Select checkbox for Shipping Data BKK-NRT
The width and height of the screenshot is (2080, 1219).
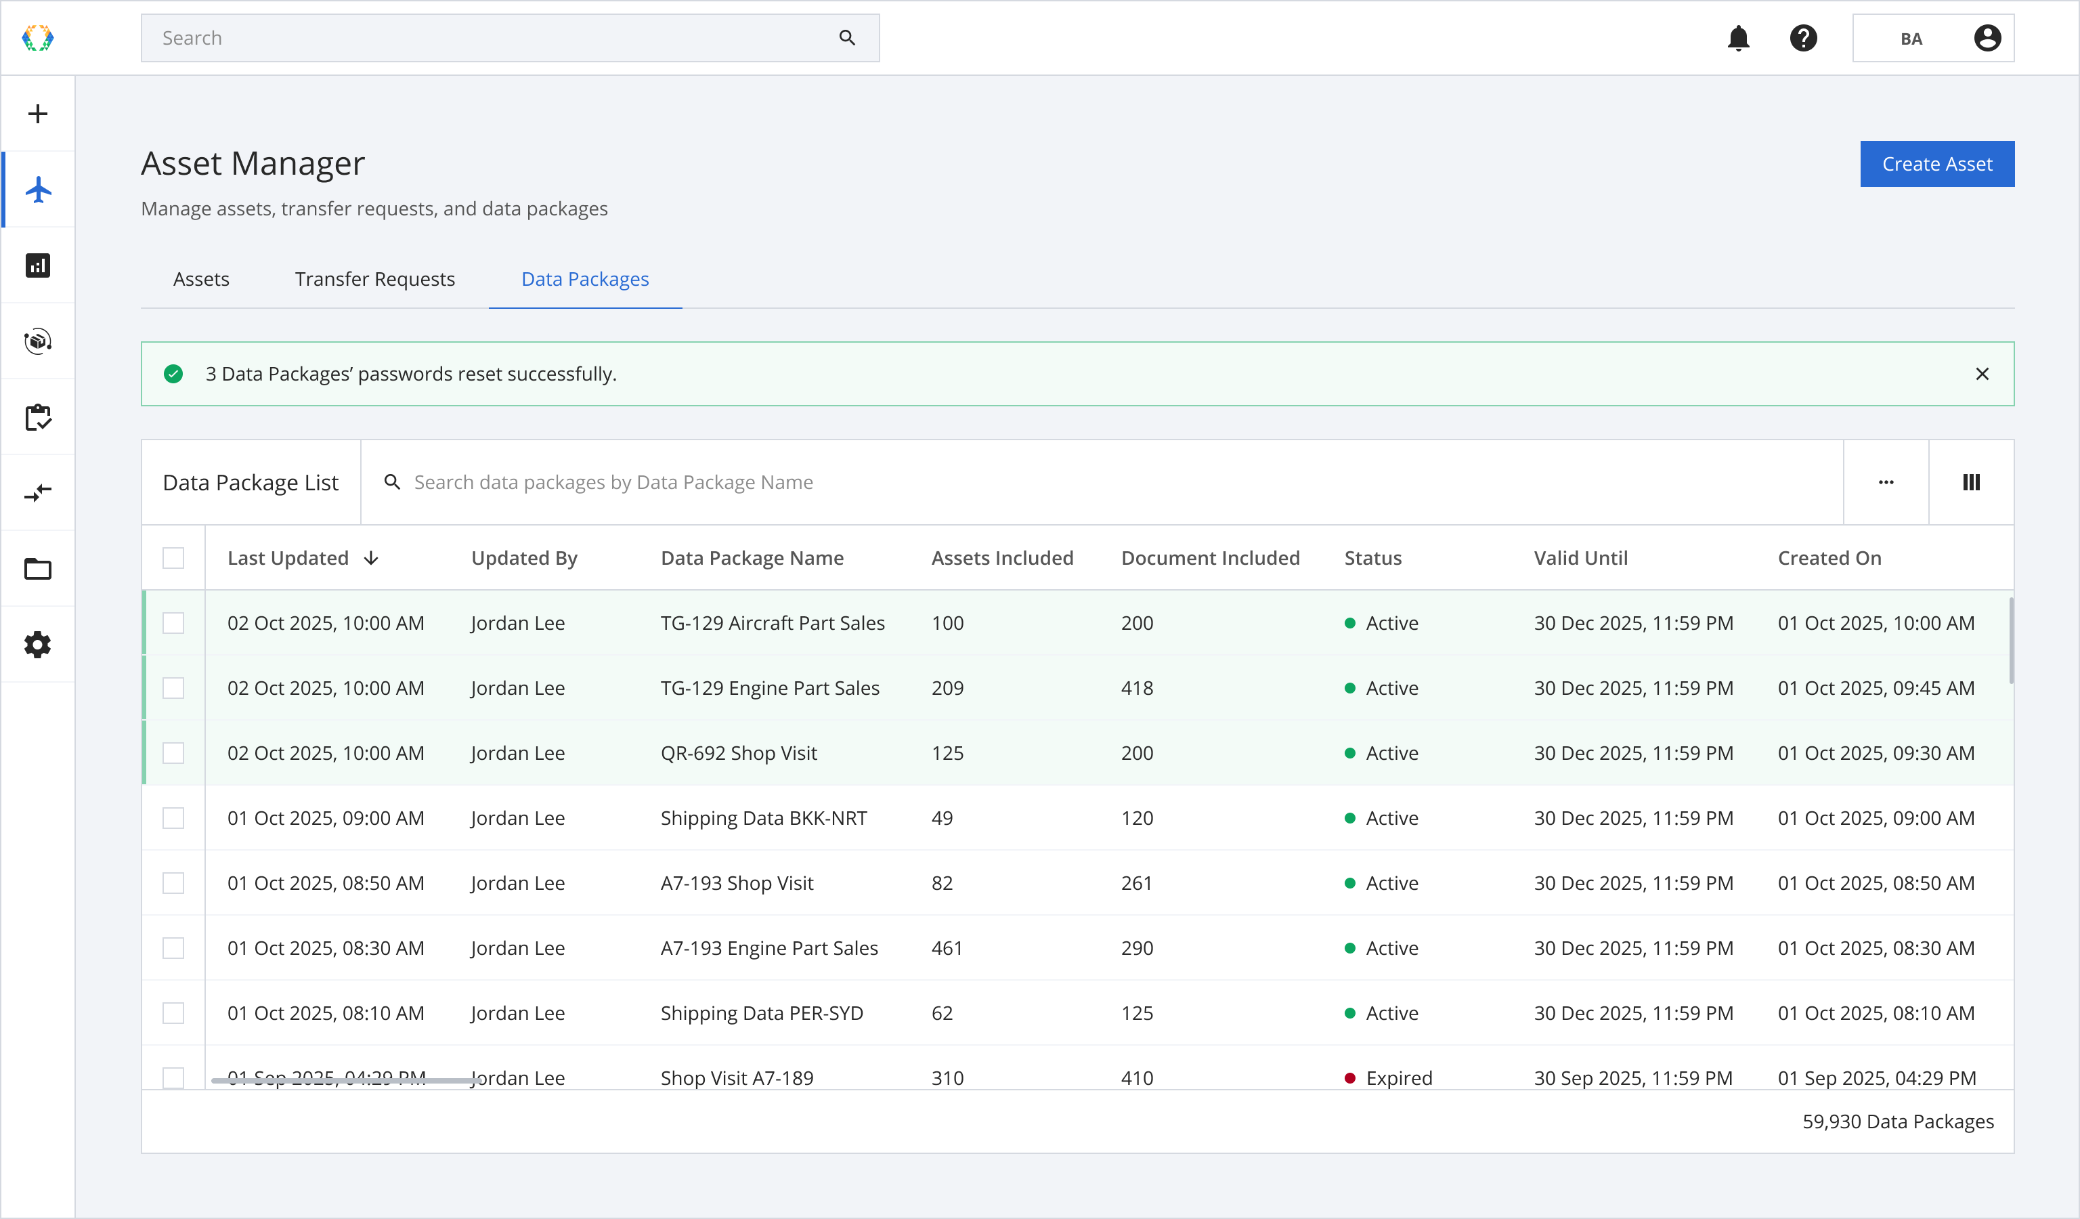(x=173, y=818)
